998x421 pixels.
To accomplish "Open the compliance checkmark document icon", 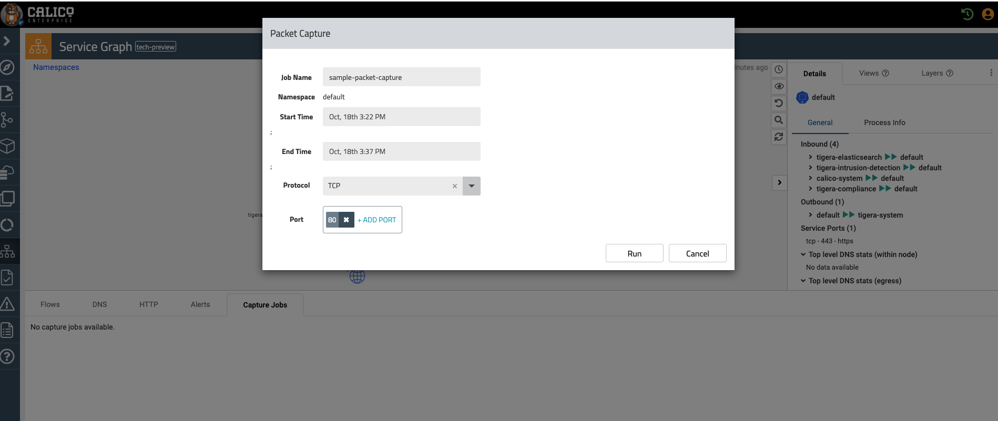I will [7, 278].
